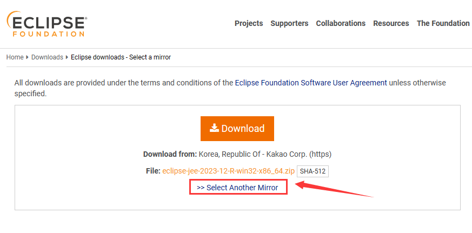Open the Collaborations menu
The image size is (472, 233).
tap(341, 23)
